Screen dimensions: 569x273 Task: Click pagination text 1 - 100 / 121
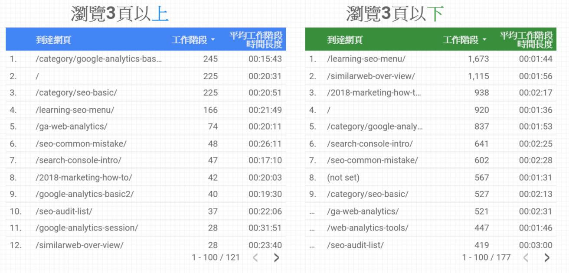click(216, 257)
